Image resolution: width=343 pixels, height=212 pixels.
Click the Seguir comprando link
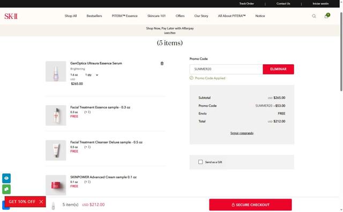pos(242,133)
